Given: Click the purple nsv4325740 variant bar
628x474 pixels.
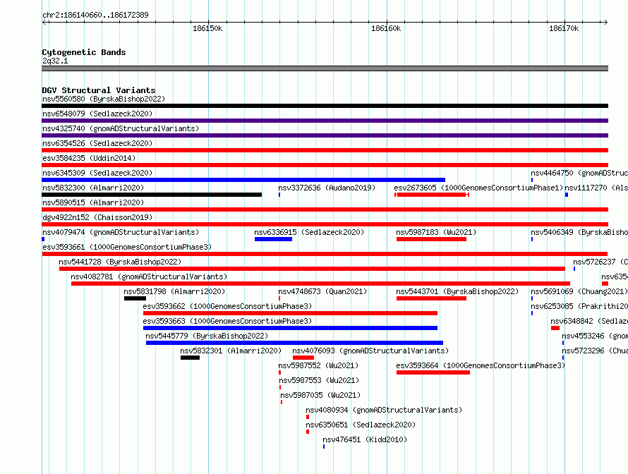Looking at the screenshot, I should click(325, 135).
